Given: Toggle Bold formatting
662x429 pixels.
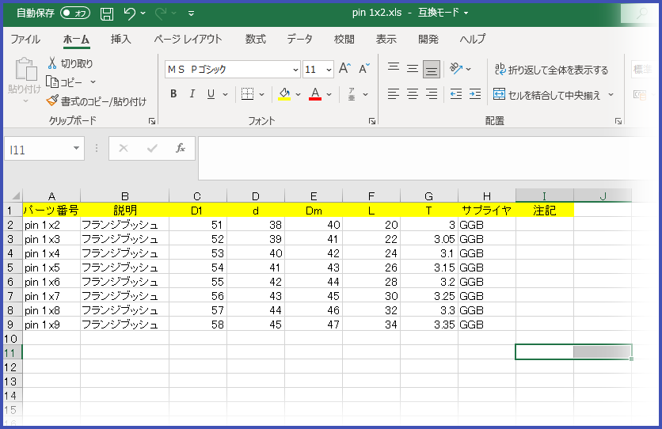Looking at the screenshot, I should coord(173,94).
